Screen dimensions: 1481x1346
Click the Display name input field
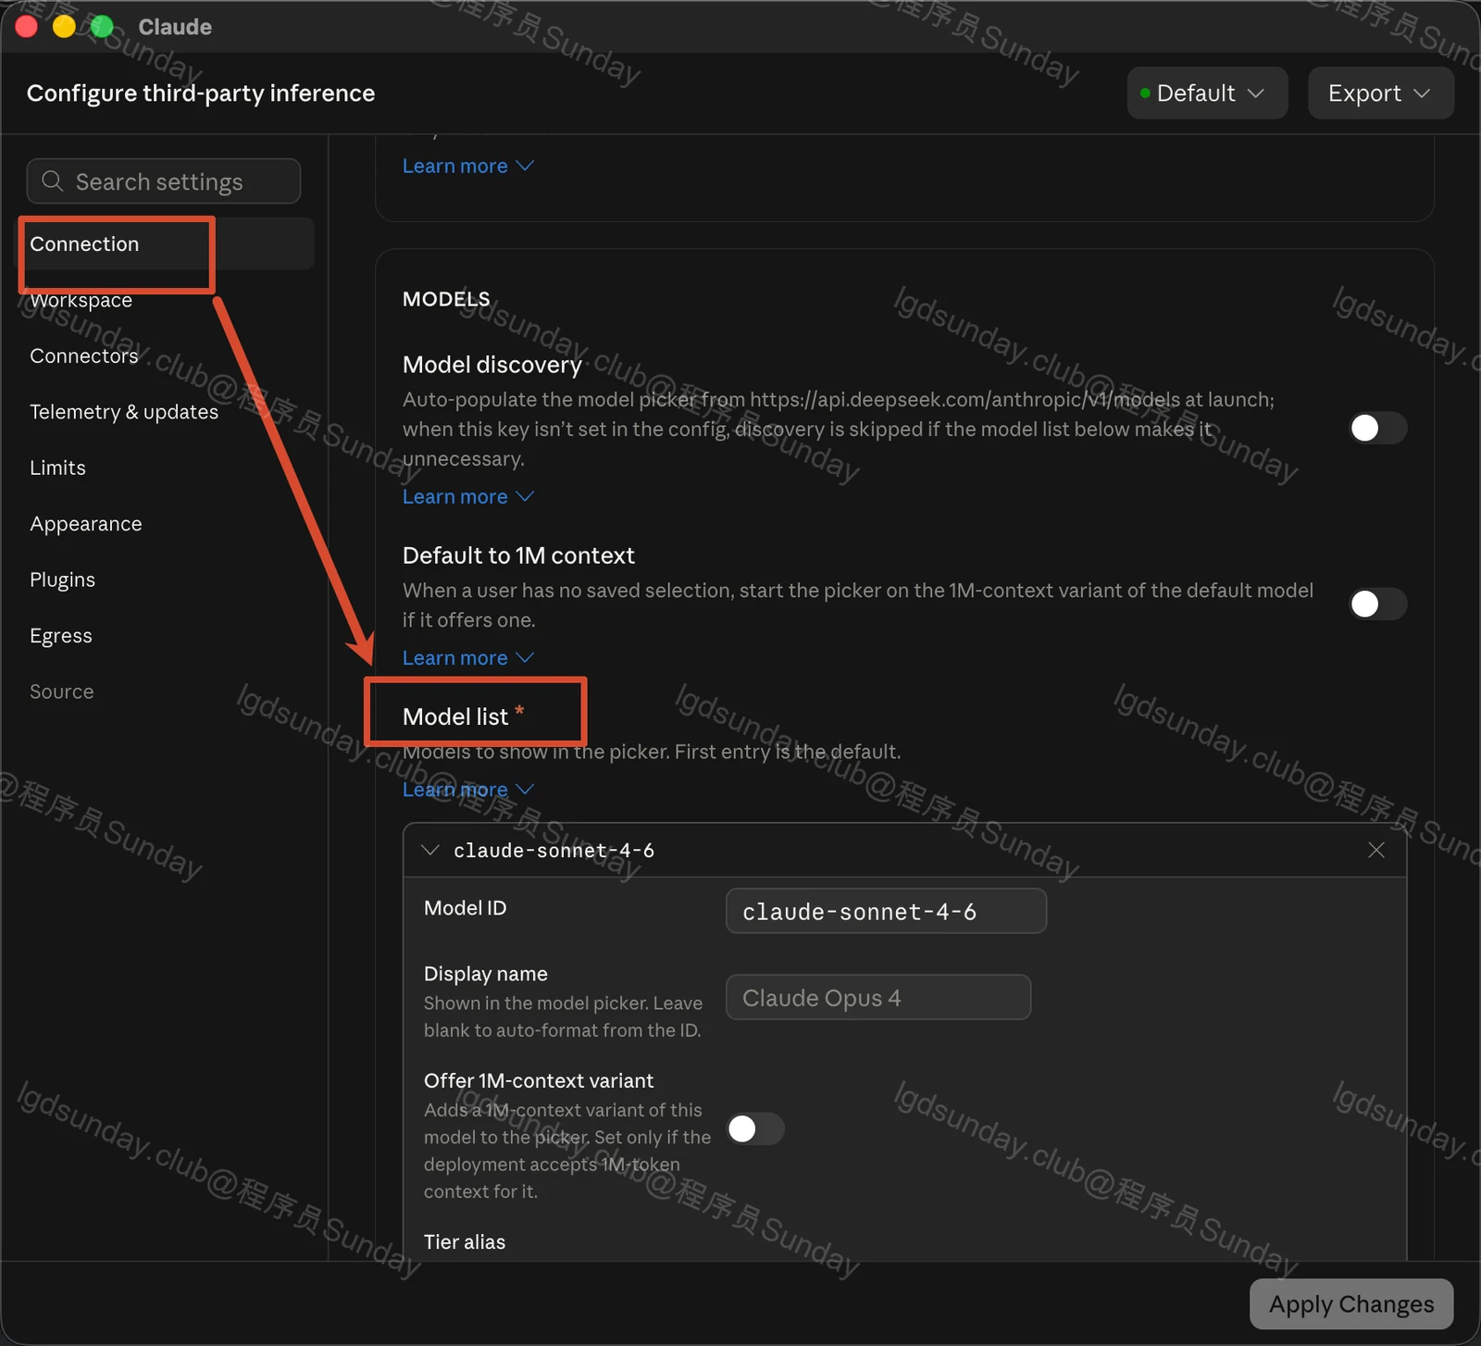click(x=878, y=997)
